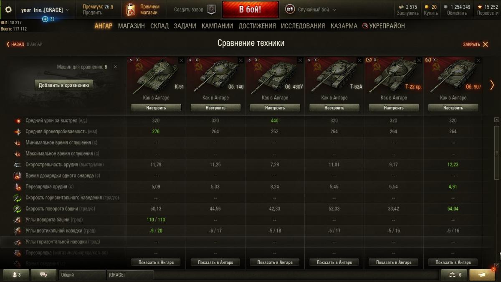Show next vehicles with right arrow
This screenshot has width=501, height=282.
coord(492,85)
